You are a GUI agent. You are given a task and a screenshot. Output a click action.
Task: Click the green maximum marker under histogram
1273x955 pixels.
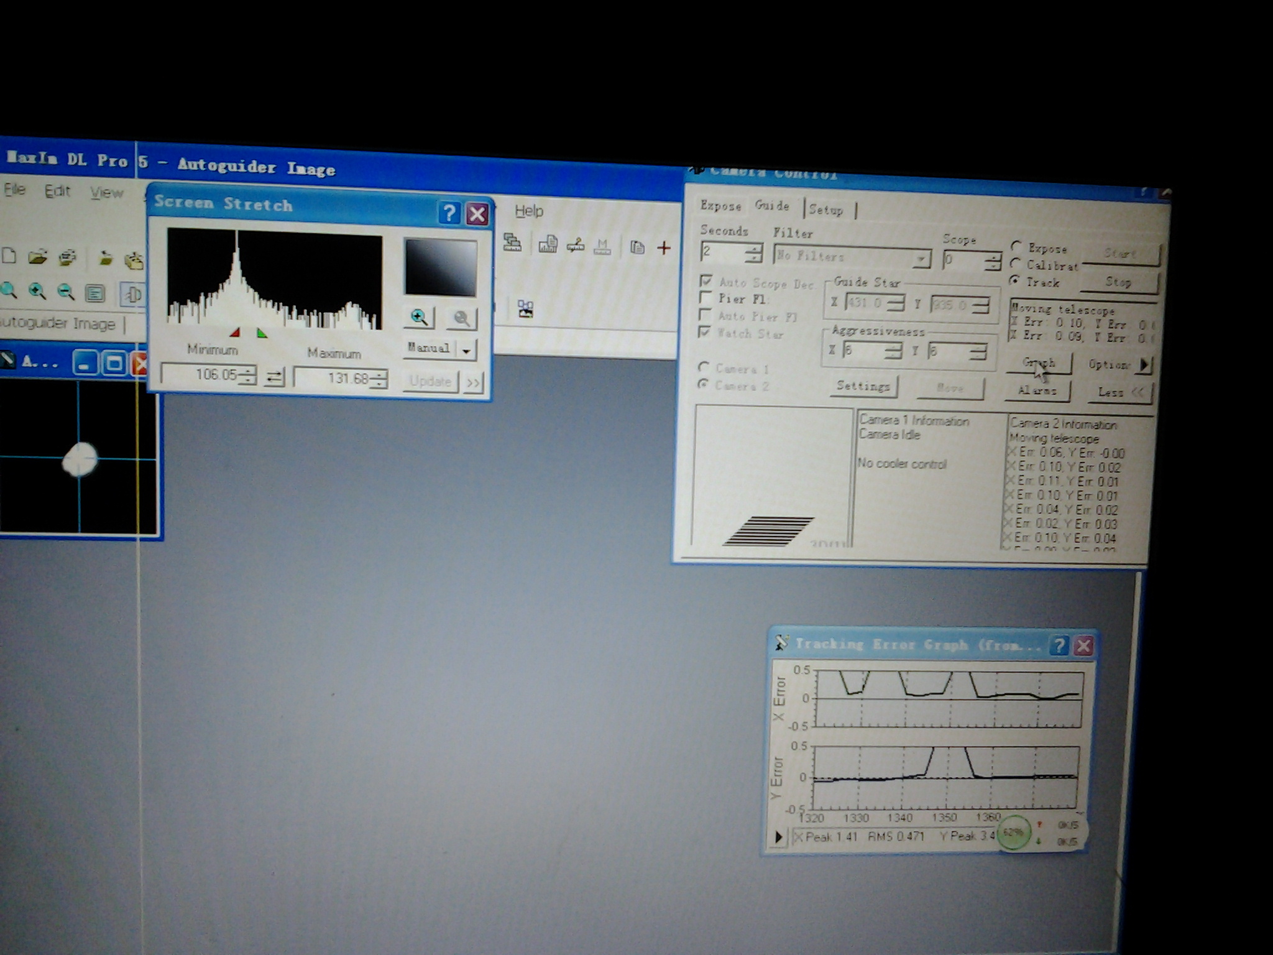pos(262,334)
